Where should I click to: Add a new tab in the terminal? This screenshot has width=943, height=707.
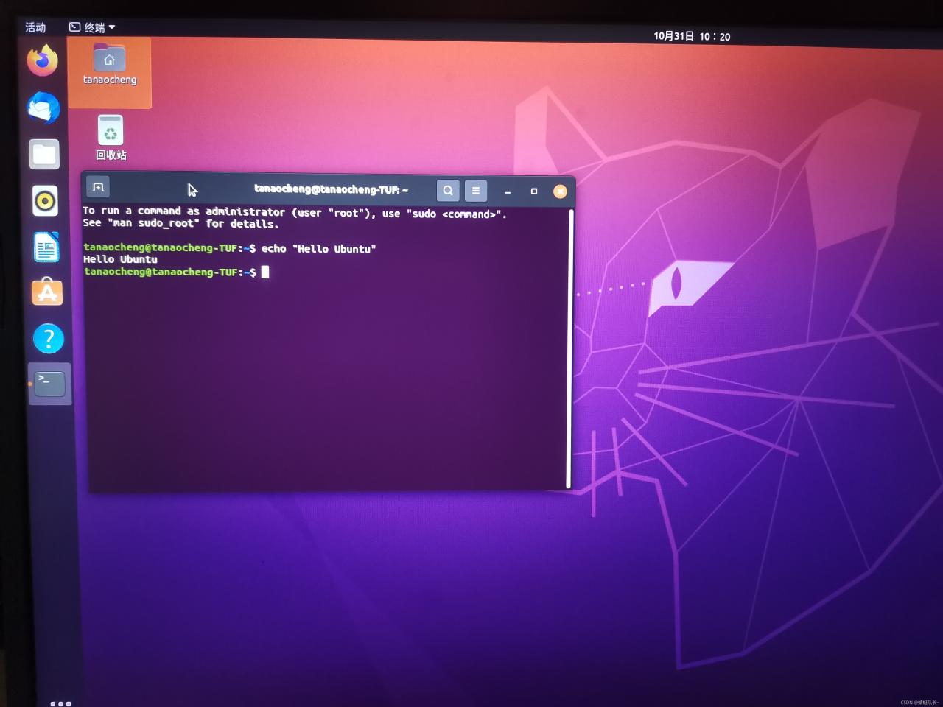point(98,187)
